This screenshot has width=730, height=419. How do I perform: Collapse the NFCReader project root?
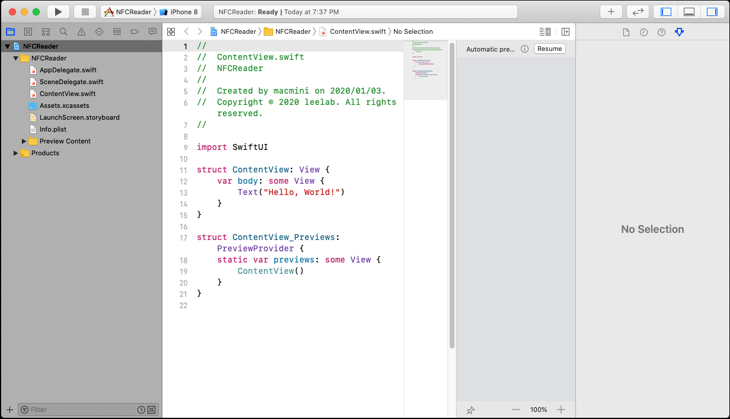coord(8,46)
